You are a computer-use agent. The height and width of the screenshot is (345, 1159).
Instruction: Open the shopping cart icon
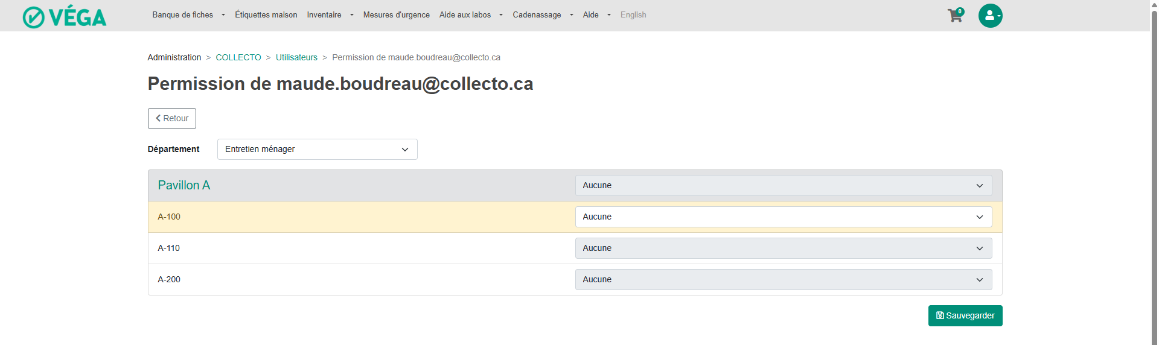tap(956, 15)
